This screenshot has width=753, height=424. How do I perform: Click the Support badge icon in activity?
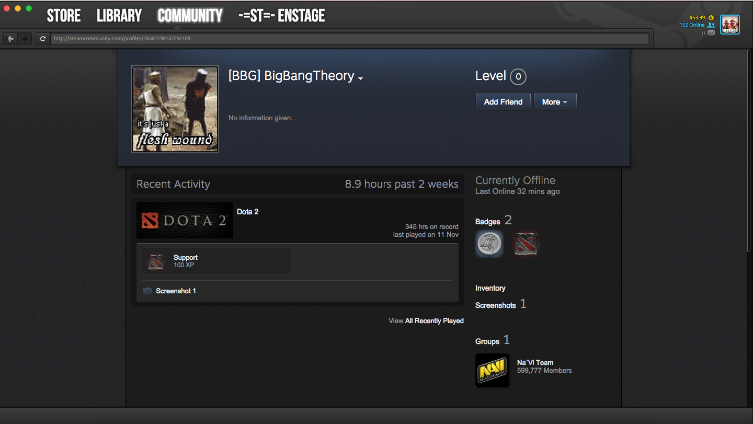pyautogui.click(x=156, y=261)
